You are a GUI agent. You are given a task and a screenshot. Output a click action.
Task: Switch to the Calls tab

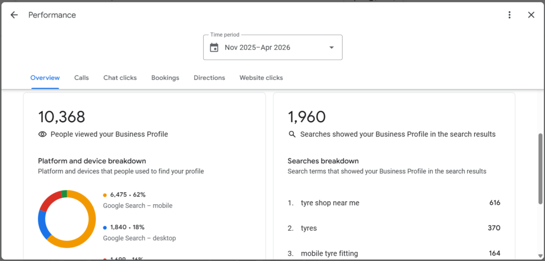(81, 78)
